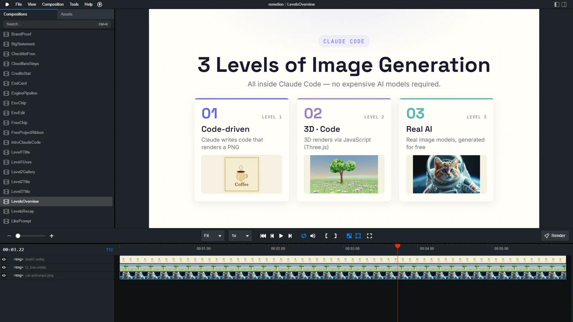This screenshot has width=573, height=322.
Task: Open the Fit zoom dropdown
Action: [x=212, y=236]
